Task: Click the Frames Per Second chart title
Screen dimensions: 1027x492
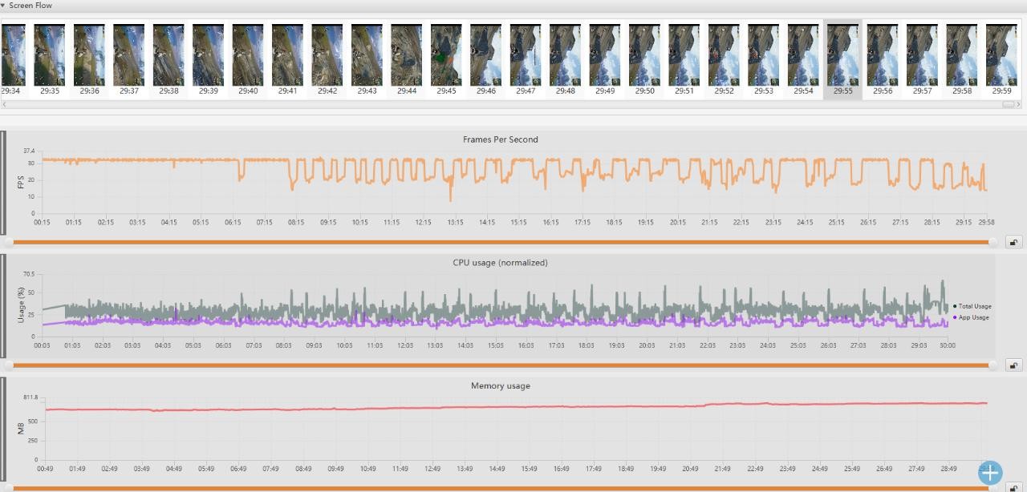Action: coord(500,139)
